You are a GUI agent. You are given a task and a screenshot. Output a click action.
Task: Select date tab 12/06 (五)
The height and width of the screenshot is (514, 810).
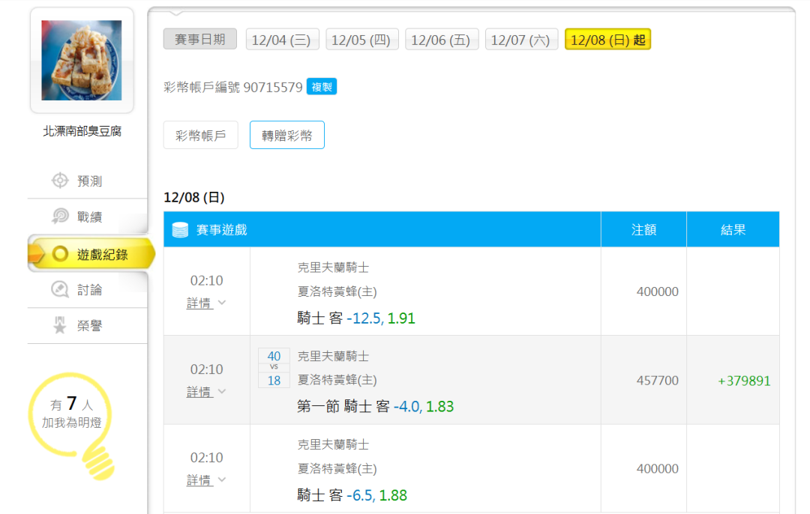442,39
